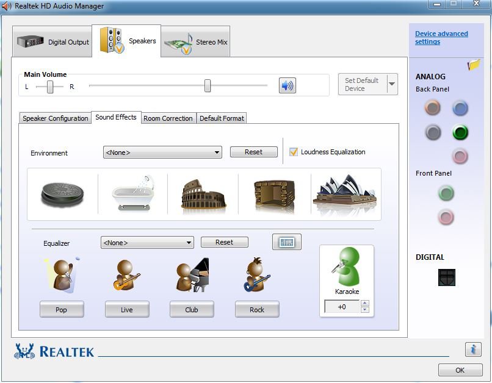The height and width of the screenshot is (383, 492).
Task: Open connector settings folder icon
Action: click(x=474, y=65)
